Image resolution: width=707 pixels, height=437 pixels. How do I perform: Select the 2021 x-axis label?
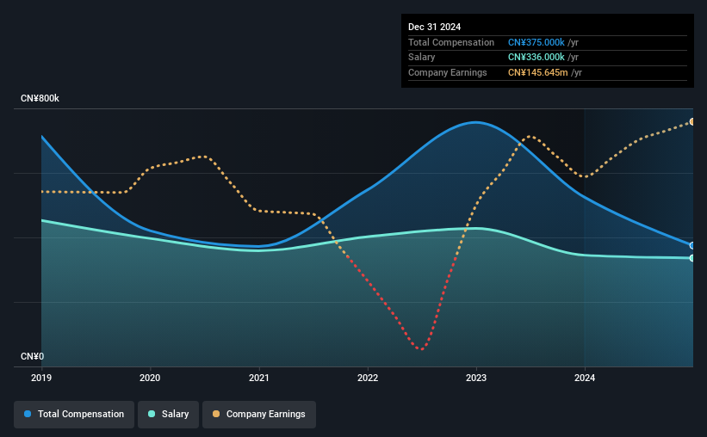click(259, 378)
